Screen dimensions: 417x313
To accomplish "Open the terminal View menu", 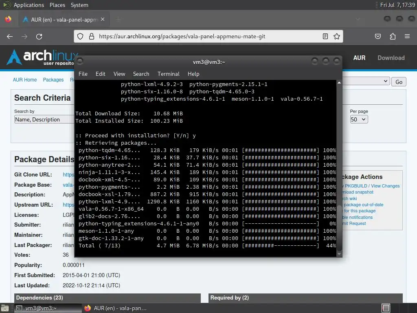I will pyautogui.click(x=119, y=74).
